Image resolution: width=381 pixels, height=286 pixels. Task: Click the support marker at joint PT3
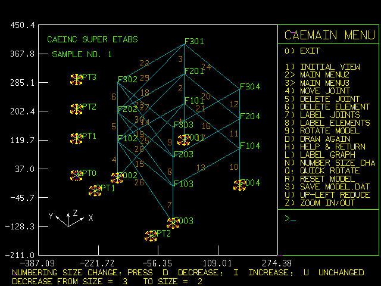click(77, 79)
